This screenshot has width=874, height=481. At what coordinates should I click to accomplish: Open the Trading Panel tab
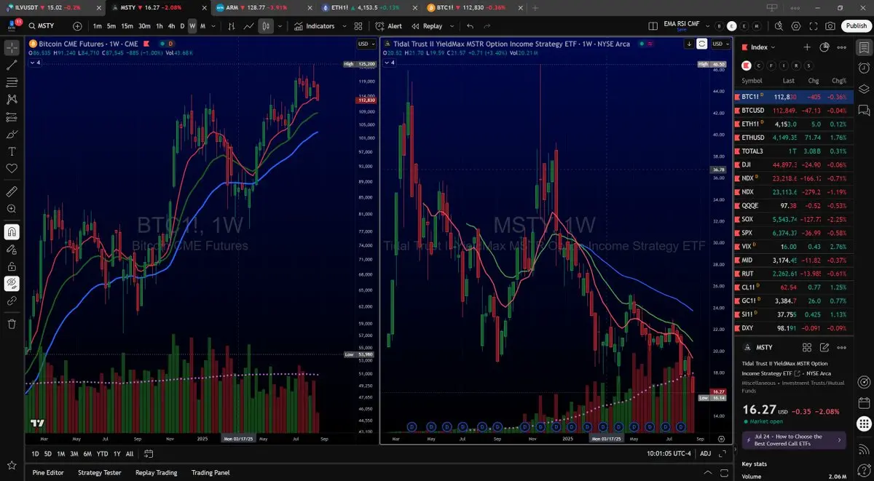click(x=210, y=472)
